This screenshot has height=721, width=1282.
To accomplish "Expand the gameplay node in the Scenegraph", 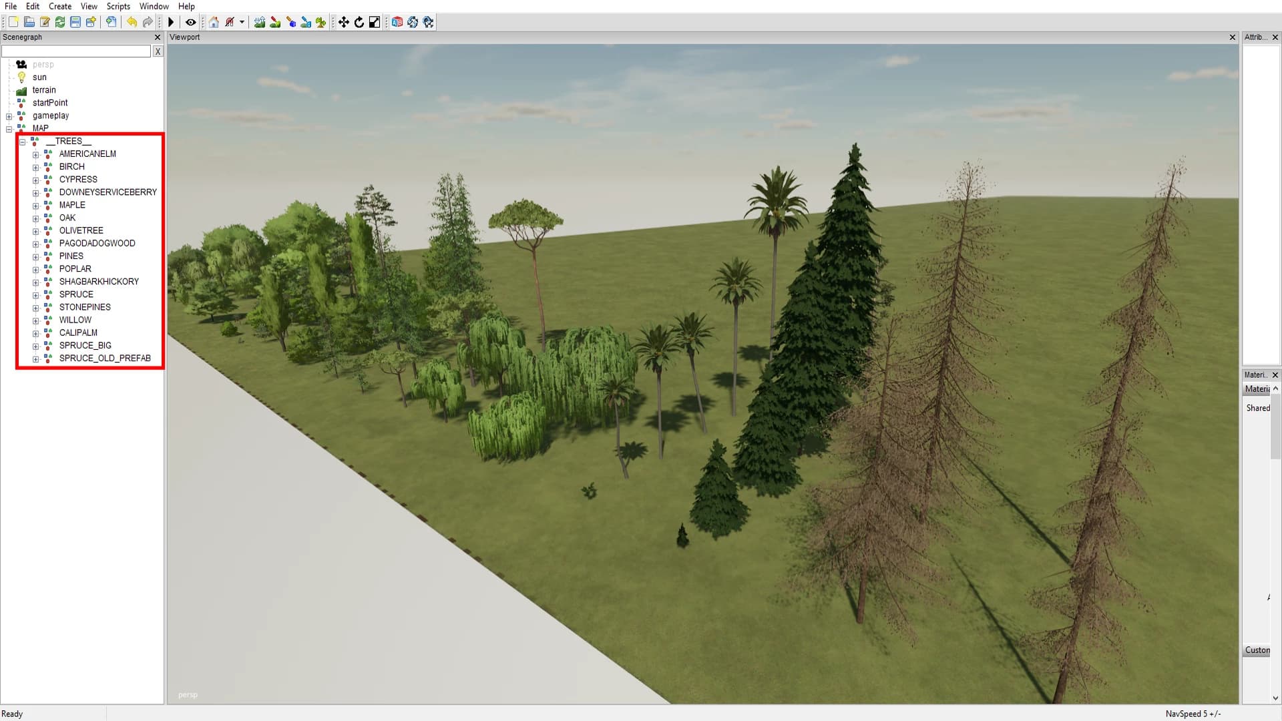I will pyautogui.click(x=9, y=116).
